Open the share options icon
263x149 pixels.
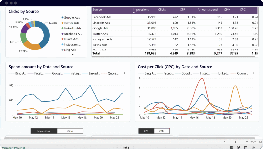coord(253,147)
